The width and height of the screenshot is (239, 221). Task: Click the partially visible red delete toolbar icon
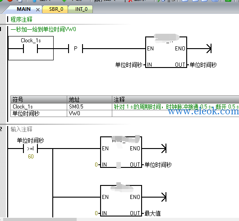click(130, 1)
